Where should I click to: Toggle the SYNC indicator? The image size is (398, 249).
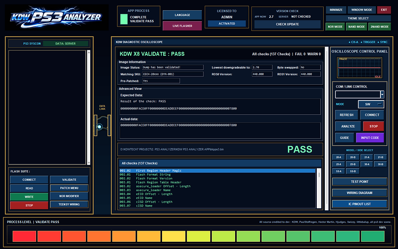pos(383,42)
